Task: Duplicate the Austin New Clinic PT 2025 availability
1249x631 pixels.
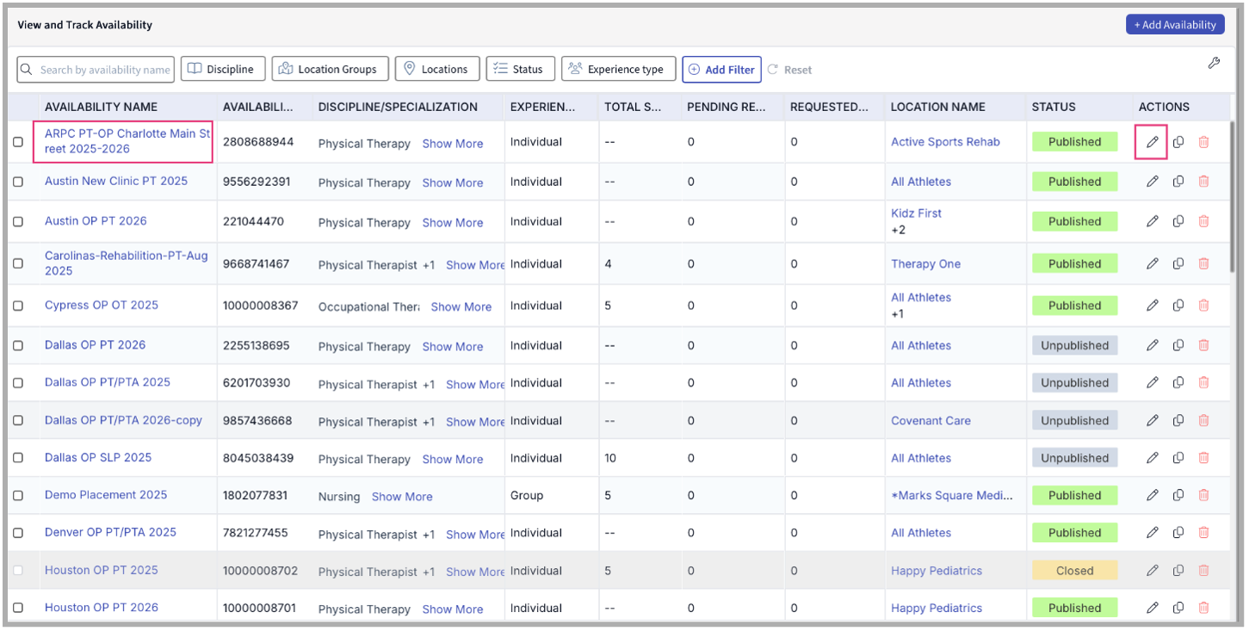Action: [x=1178, y=182]
